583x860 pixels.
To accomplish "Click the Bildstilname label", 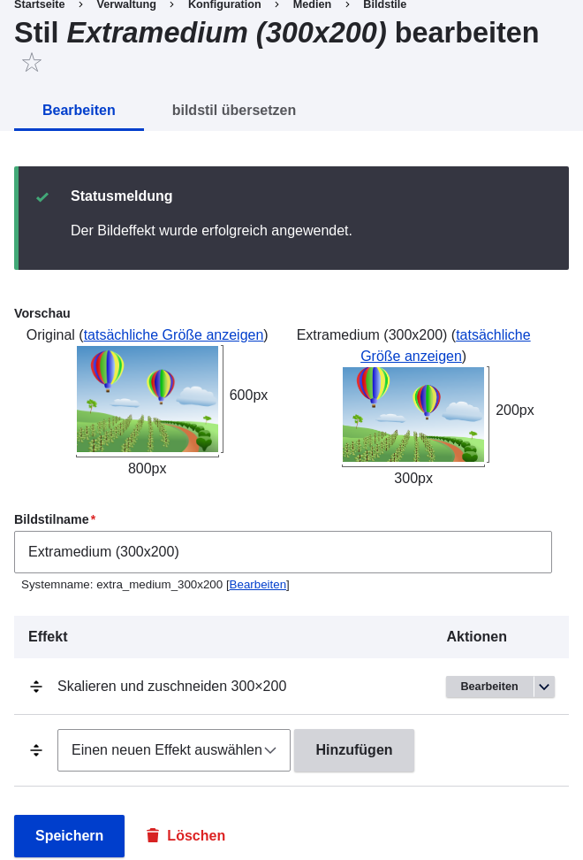I will coord(51,519).
